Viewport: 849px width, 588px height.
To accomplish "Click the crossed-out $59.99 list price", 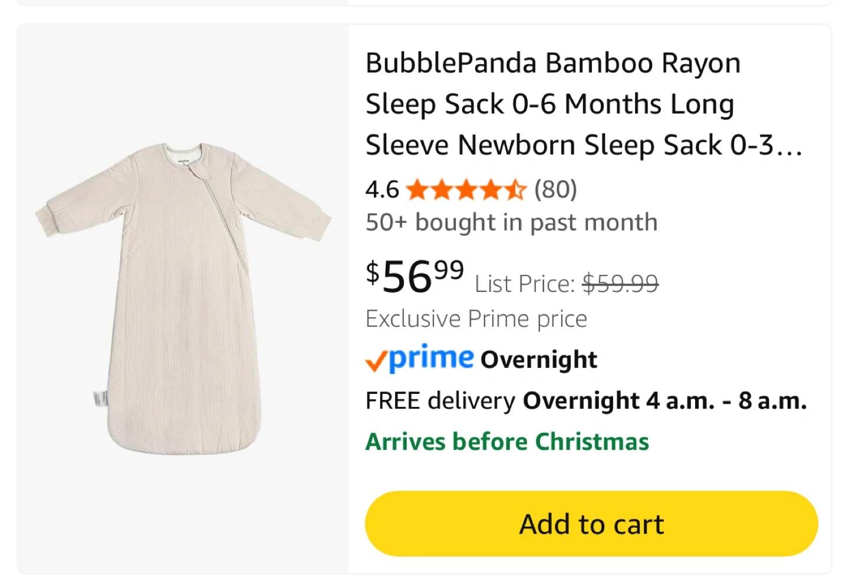I will click(x=620, y=284).
